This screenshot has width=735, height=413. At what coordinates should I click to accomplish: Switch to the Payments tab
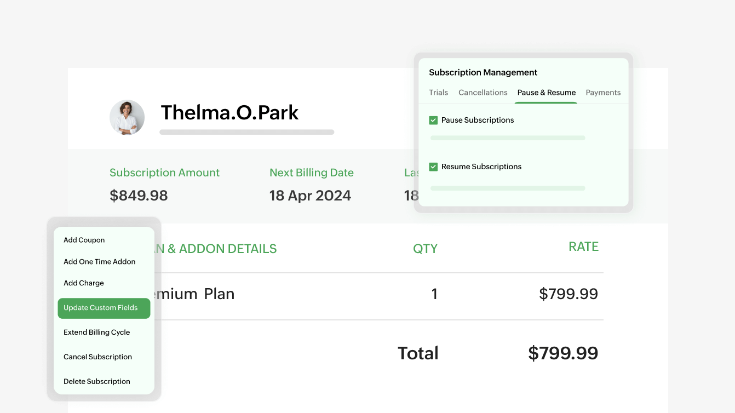603,93
